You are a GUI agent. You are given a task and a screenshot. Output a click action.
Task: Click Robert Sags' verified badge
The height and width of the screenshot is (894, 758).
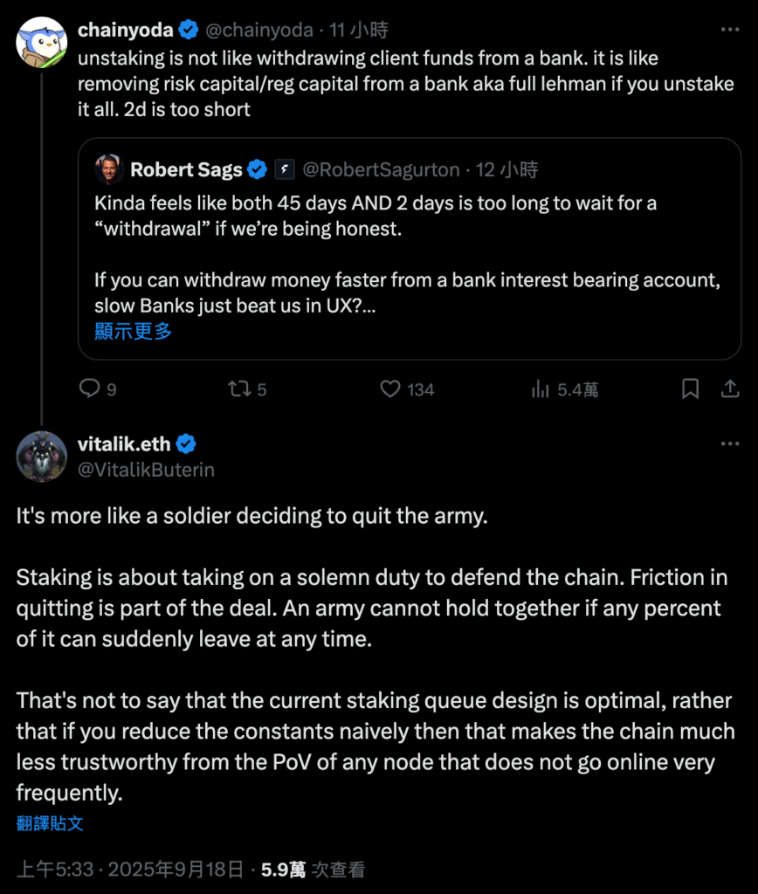(258, 168)
